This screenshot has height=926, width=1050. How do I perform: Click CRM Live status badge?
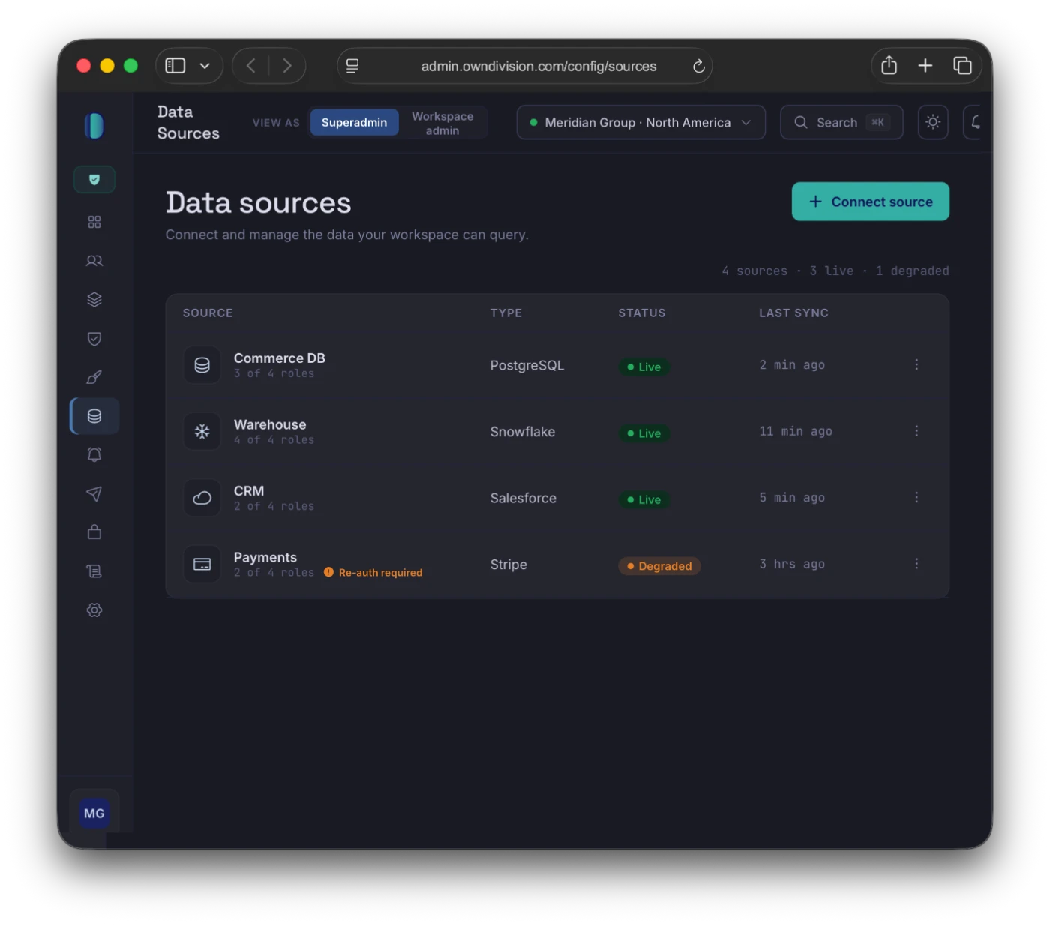(x=644, y=500)
